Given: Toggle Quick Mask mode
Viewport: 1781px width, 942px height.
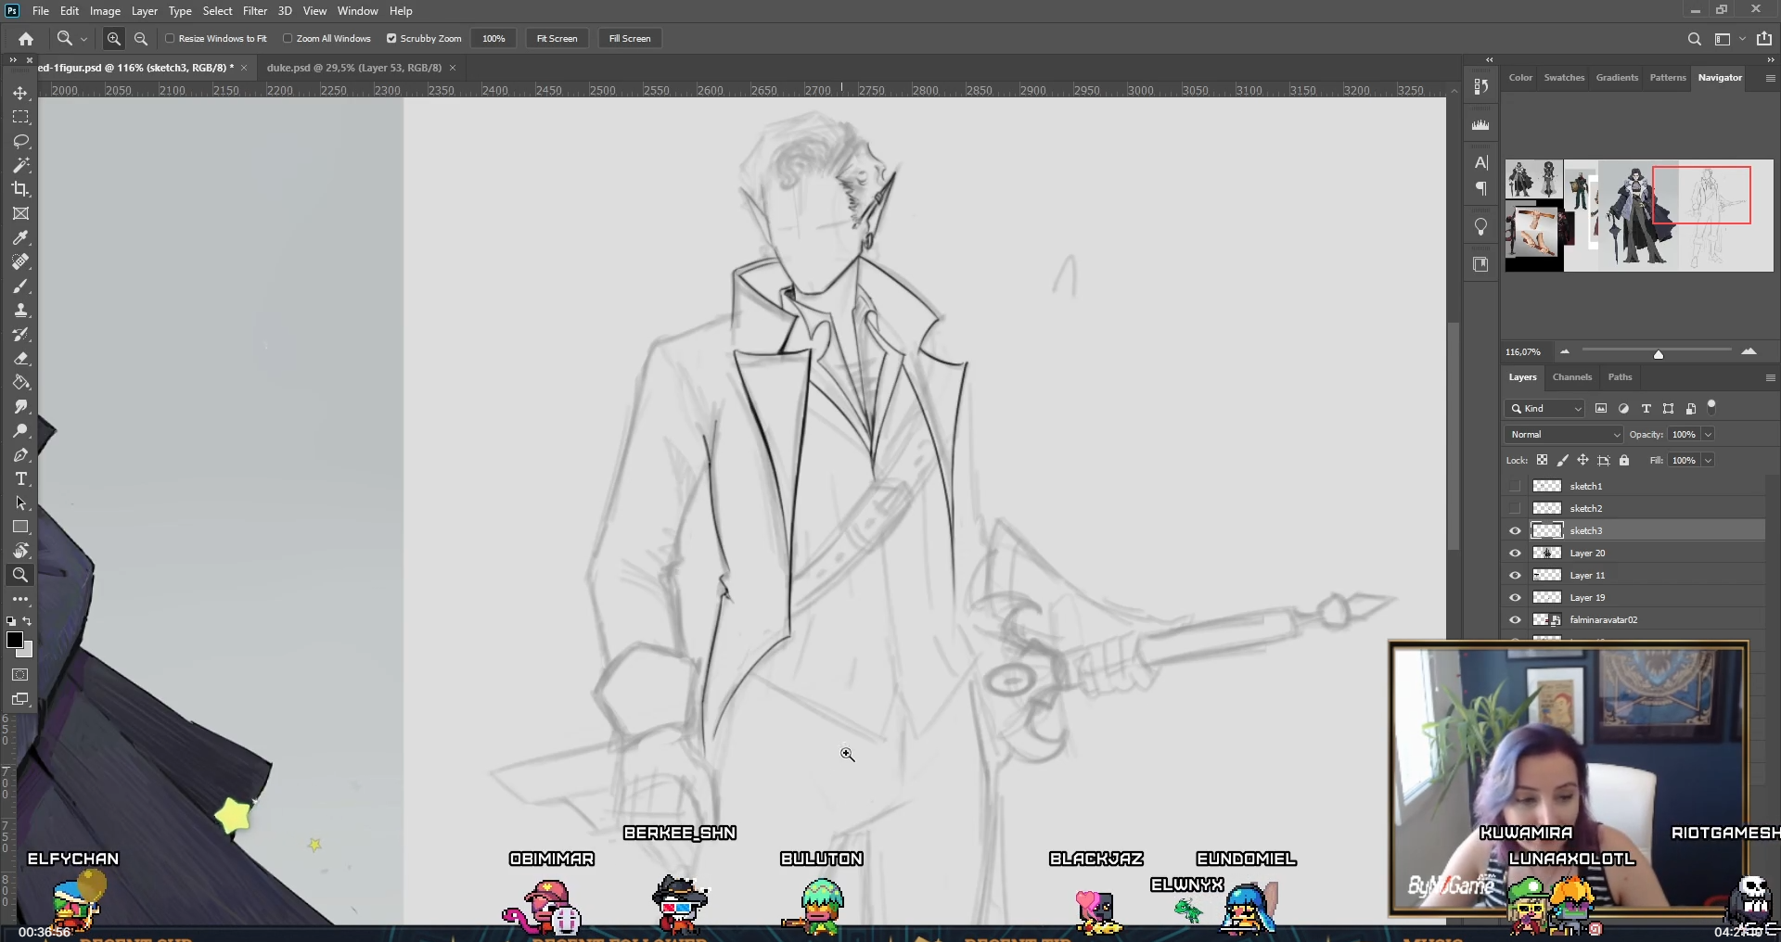Looking at the screenshot, I should pos(20,675).
